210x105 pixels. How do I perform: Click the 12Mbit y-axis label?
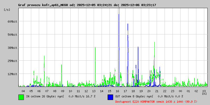12,74
